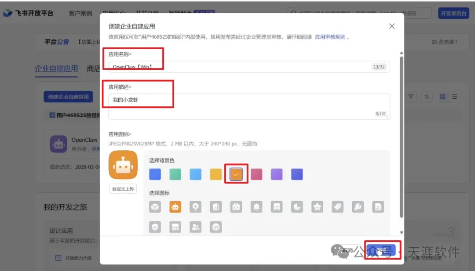Pick the dark blue background color

tap(155, 174)
